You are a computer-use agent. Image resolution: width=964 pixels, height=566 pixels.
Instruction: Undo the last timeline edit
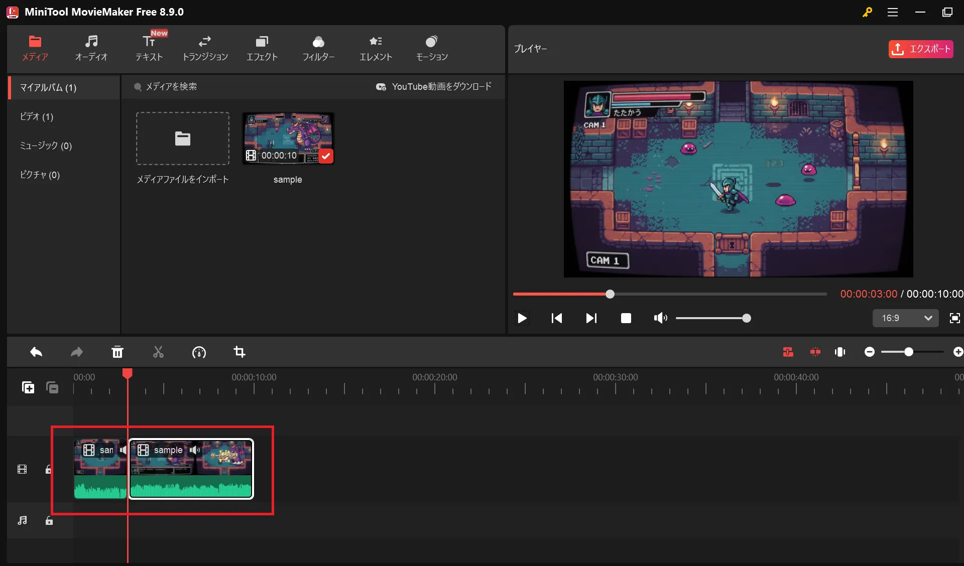point(36,352)
